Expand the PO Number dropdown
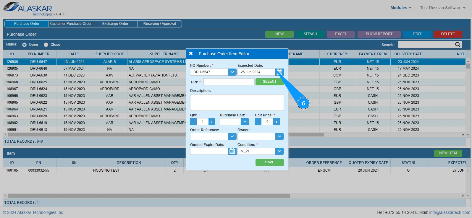 [232, 72]
